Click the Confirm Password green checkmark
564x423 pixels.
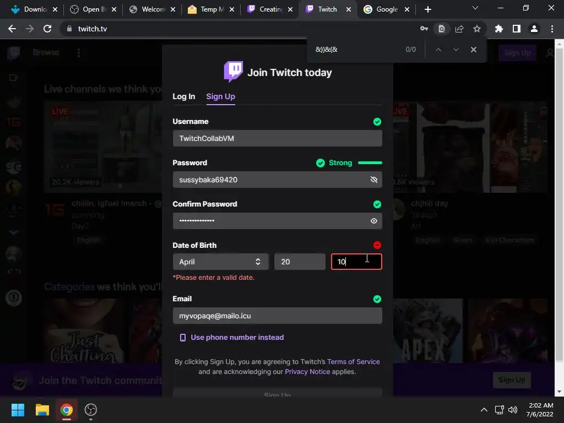coord(377,204)
